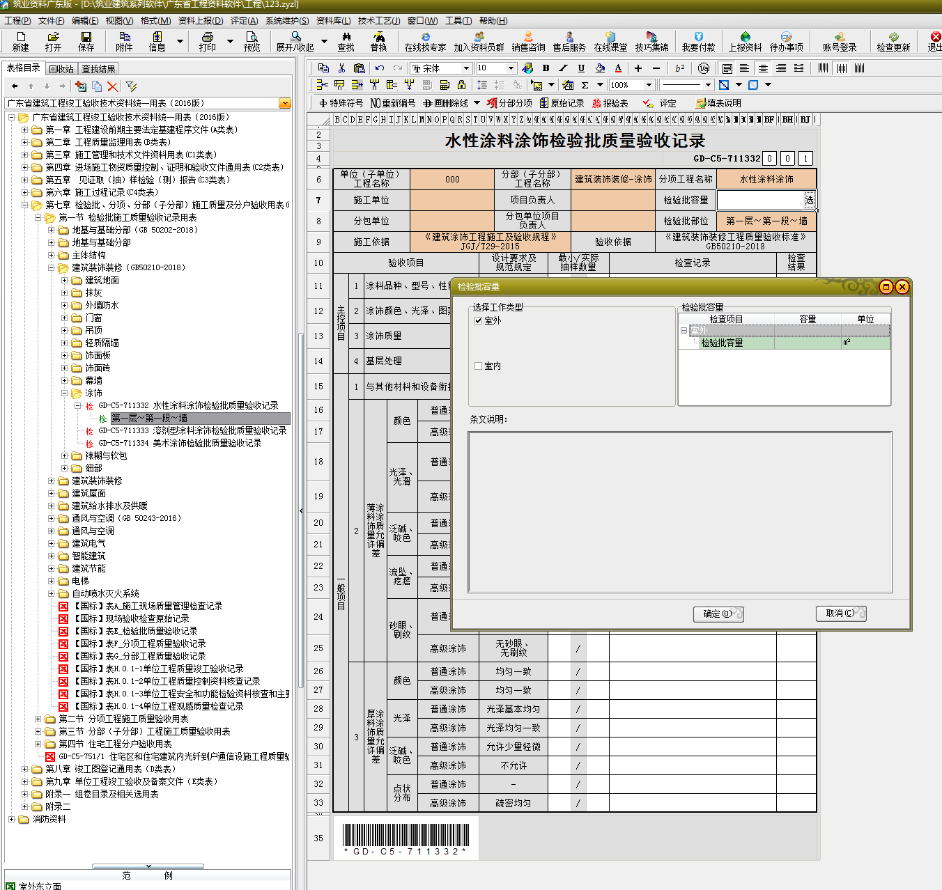The width and height of the screenshot is (942, 890).
Task: Open the dropdown arrow next to 打印
Action: [x=230, y=41]
